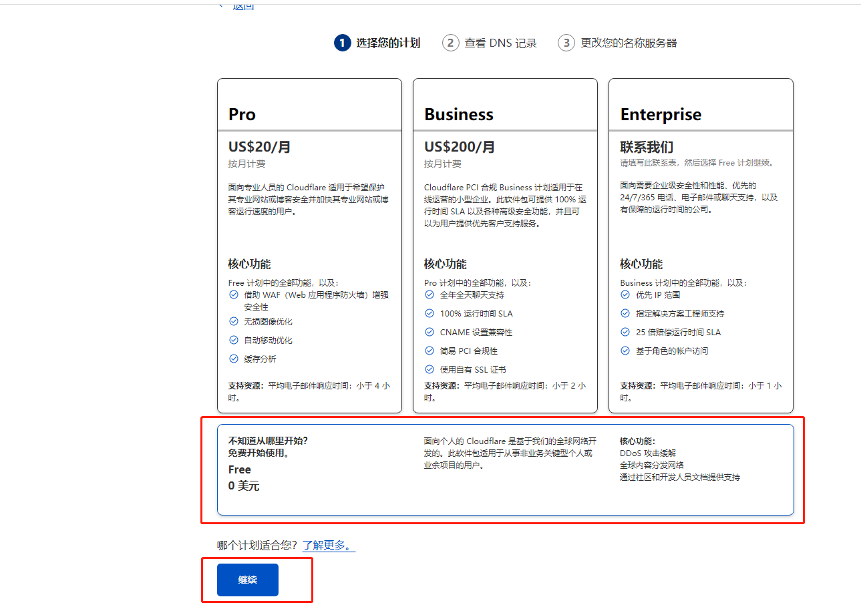Screen dimensions: 861x607
Task: Click the Enterprise plan's 支持资源 response time line
Action: pos(701,391)
